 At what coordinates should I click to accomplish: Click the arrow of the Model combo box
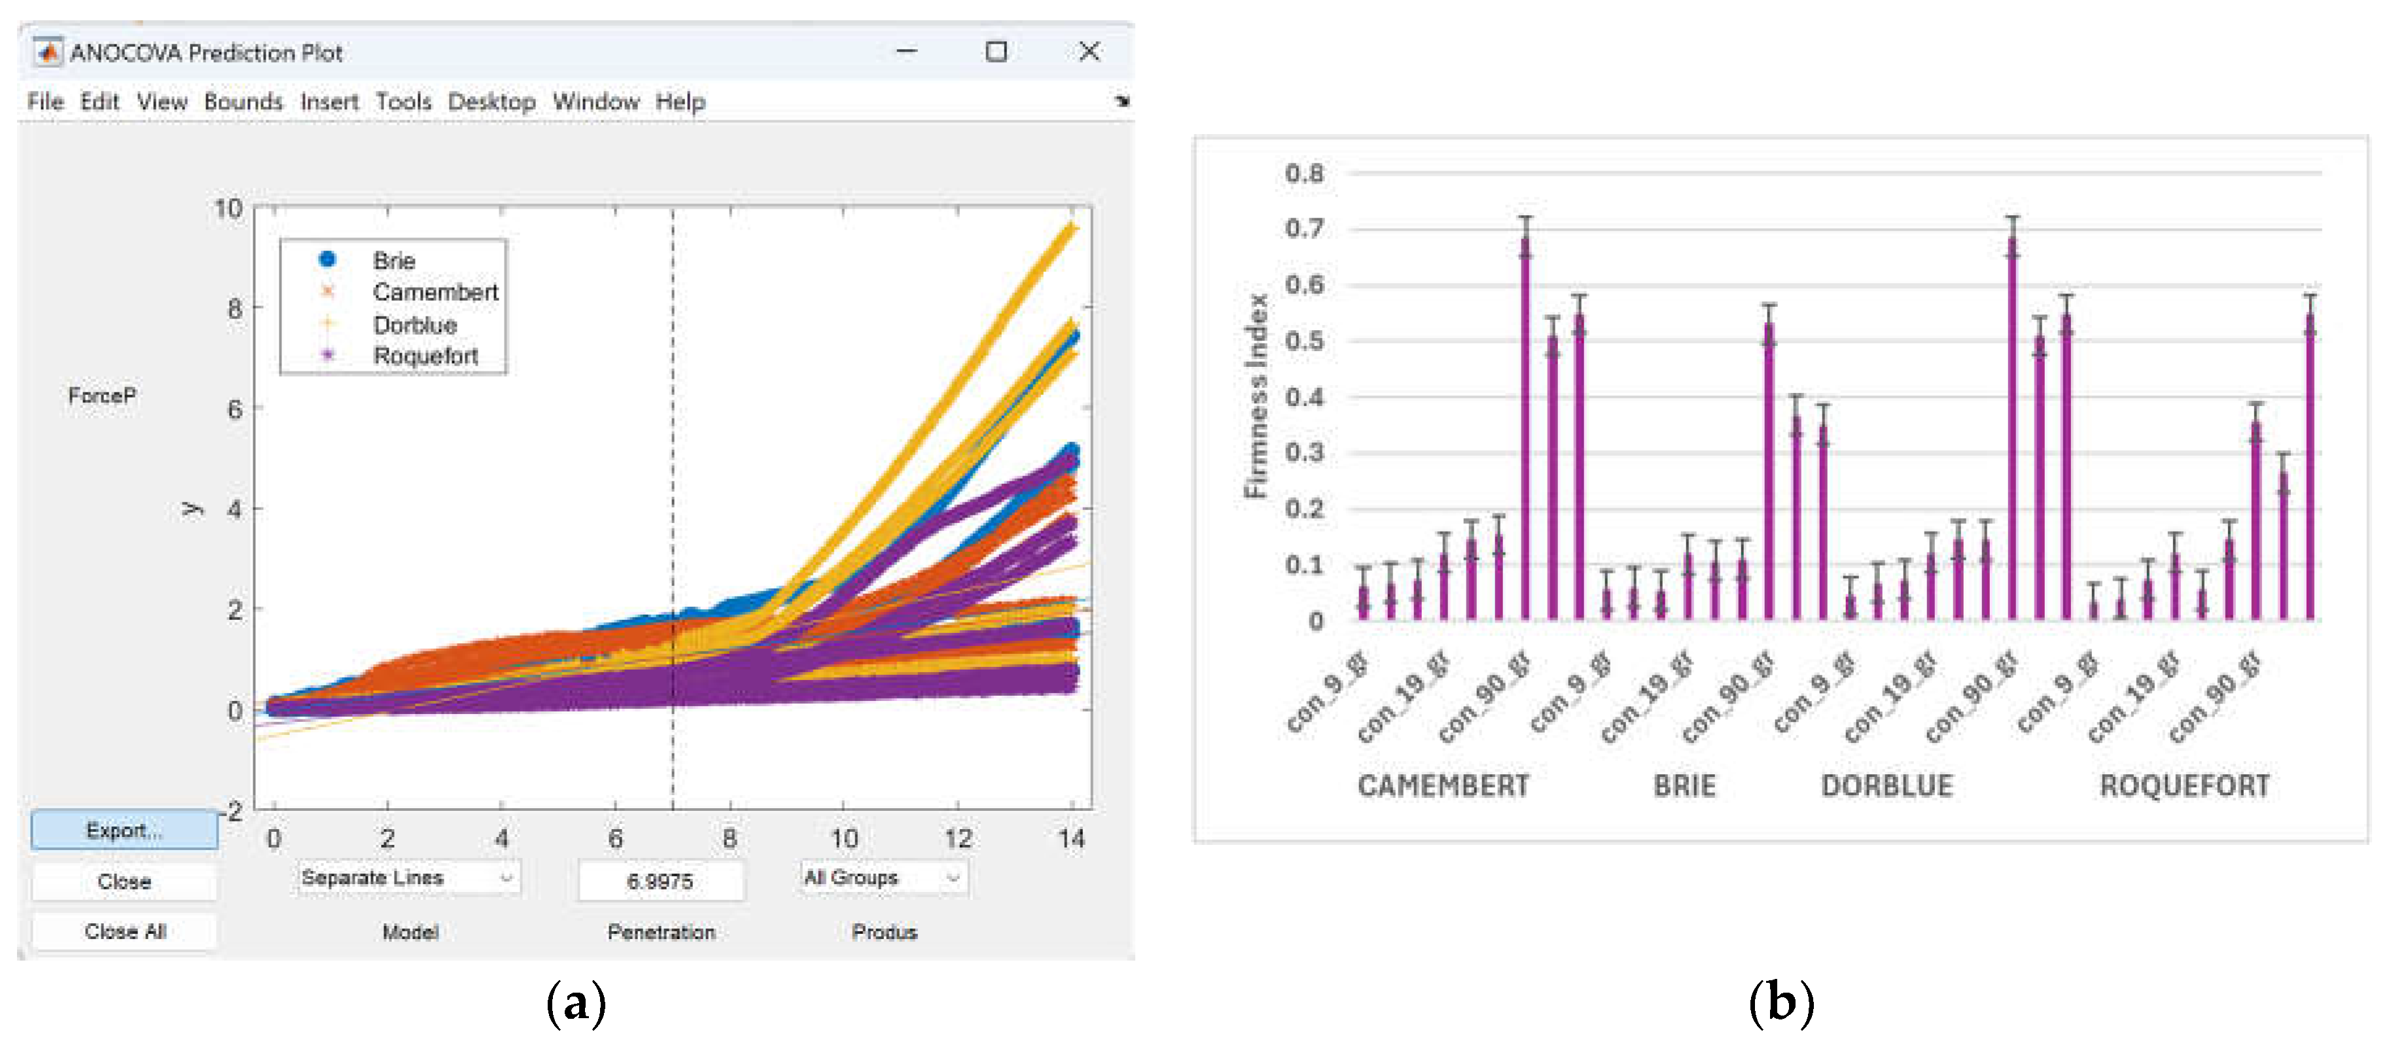coord(506,878)
